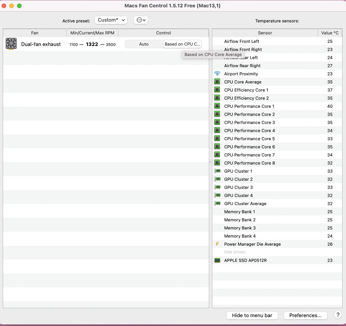
Task: Click the CPU Performance Core 4 chip icon
Action: pyautogui.click(x=217, y=130)
